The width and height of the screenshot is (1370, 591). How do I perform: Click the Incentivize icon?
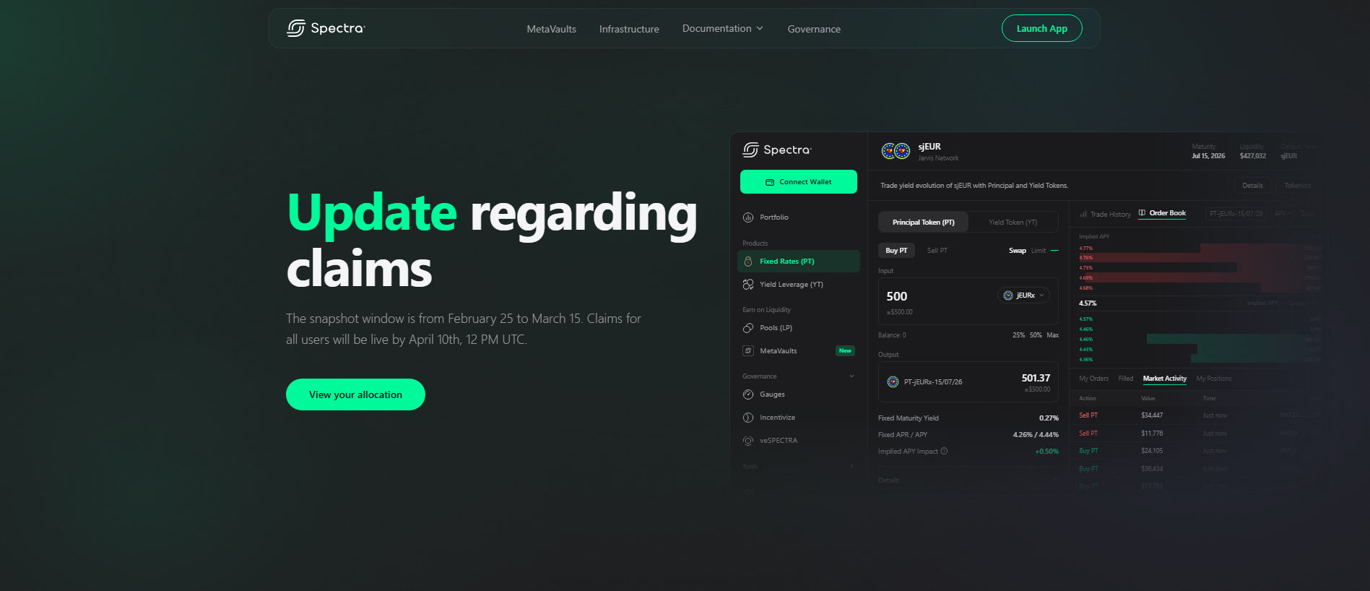748,418
